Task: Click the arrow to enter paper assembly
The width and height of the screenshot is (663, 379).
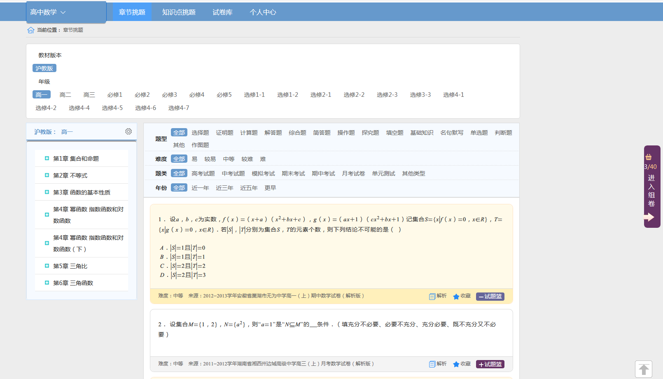Action: coord(649,217)
